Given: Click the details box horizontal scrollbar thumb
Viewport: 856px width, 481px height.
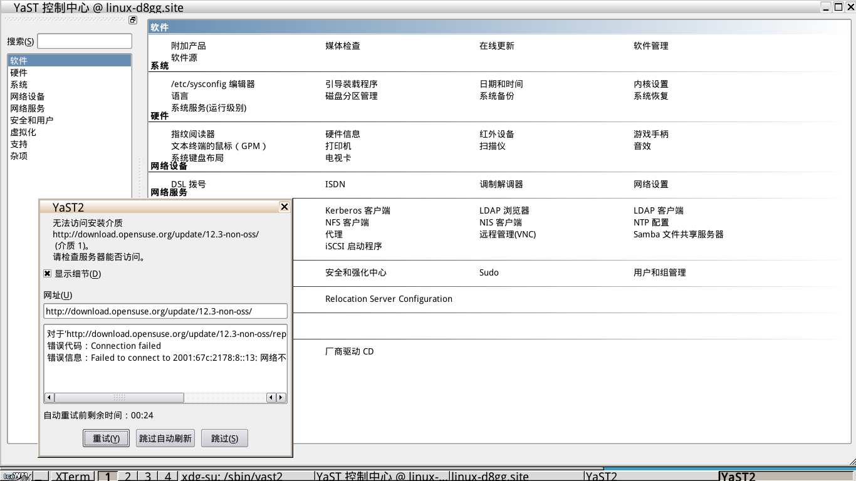Looking at the screenshot, I should coord(119,398).
